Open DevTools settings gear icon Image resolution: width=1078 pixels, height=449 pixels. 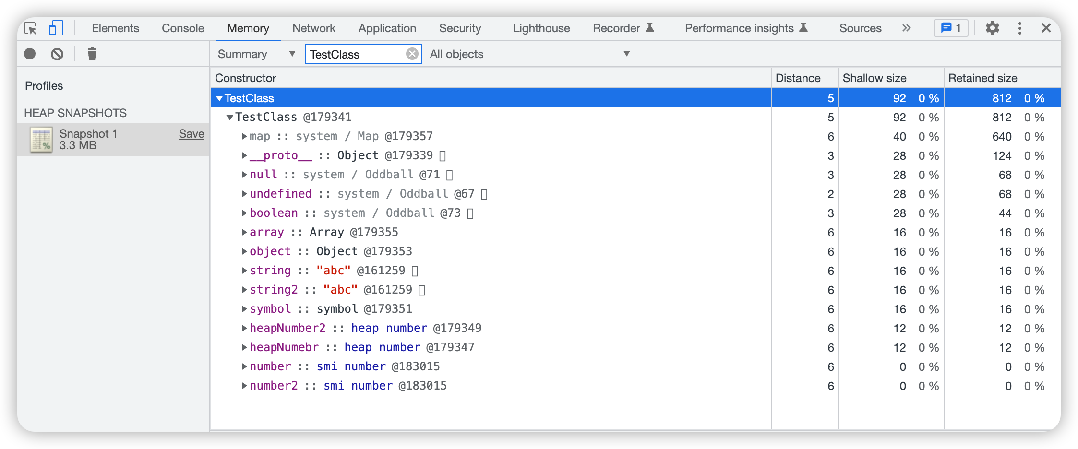click(x=993, y=28)
